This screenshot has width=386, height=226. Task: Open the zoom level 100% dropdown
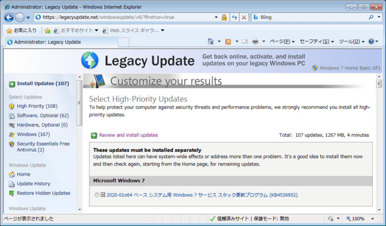click(x=372, y=218)
